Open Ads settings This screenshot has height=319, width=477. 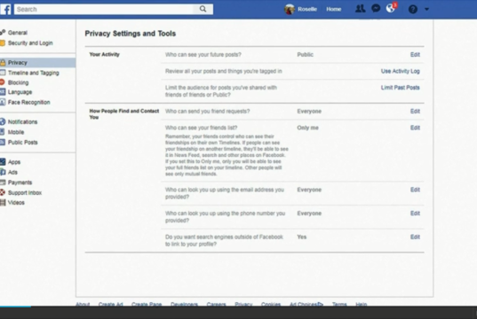[x=12, y=172]
